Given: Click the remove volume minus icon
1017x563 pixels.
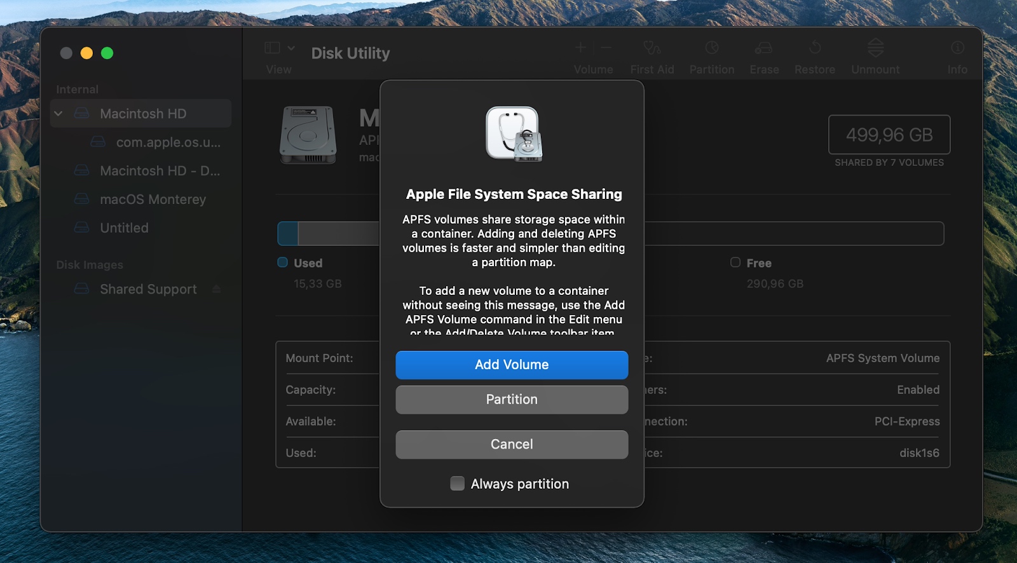Looking at the screenshot, I should coord(606,48).
